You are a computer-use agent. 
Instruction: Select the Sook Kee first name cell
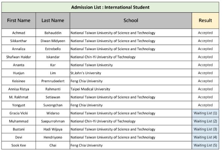pyautogui.click(x=19, y=145)
